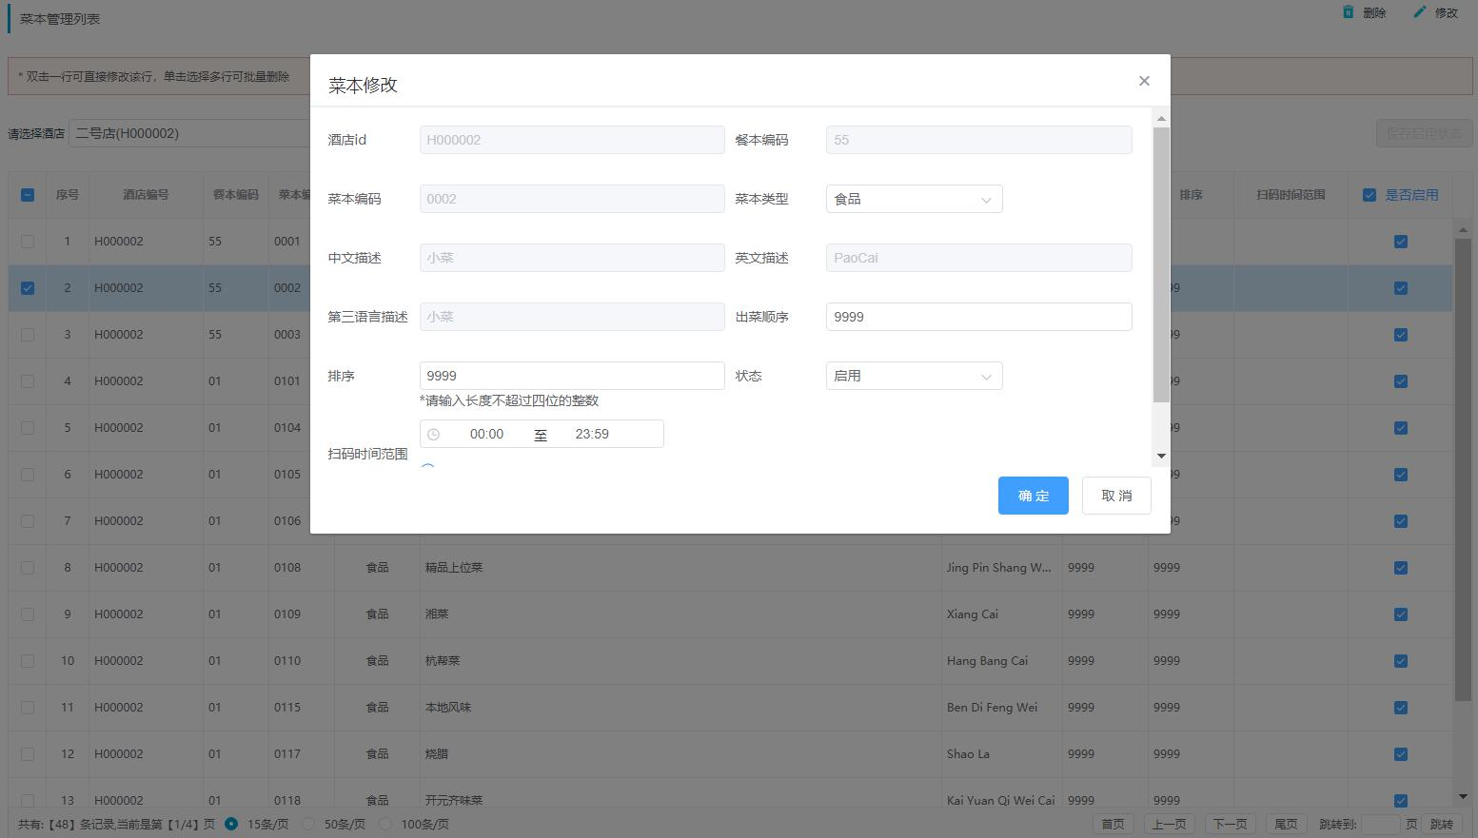
Task: Click the 出菜顺序 input field
Action: pos(978,317)
